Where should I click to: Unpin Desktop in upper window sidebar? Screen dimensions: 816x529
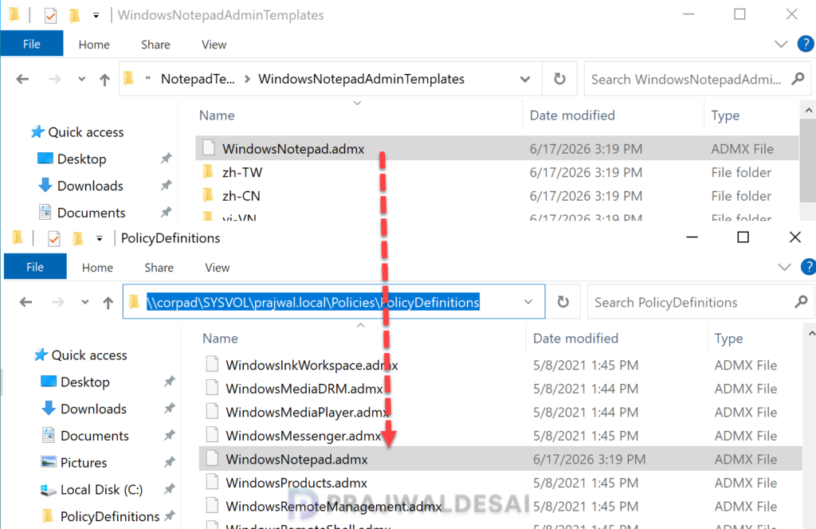[x=166, y=158]
